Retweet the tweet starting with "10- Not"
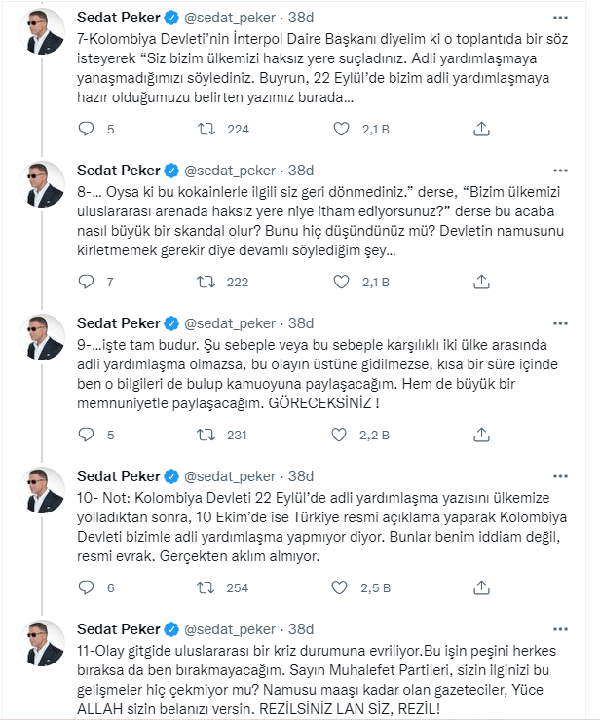600x720 pixels. point(206,587)
